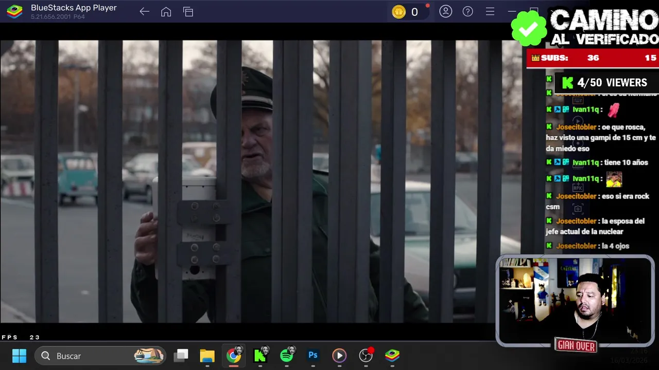Image resolution: width=659 pixels, height=370 pixels.
Task: Click the BlueStacks back arrow icon
Action: point(144,12)
